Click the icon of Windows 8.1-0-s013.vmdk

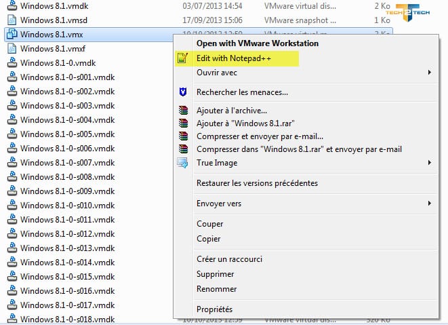point(12,248)
